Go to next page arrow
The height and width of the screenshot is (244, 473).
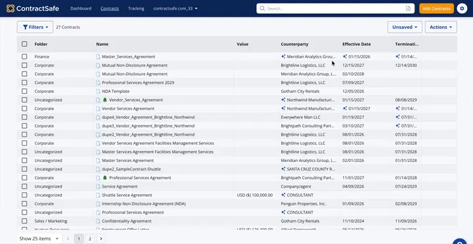(101, 239)
